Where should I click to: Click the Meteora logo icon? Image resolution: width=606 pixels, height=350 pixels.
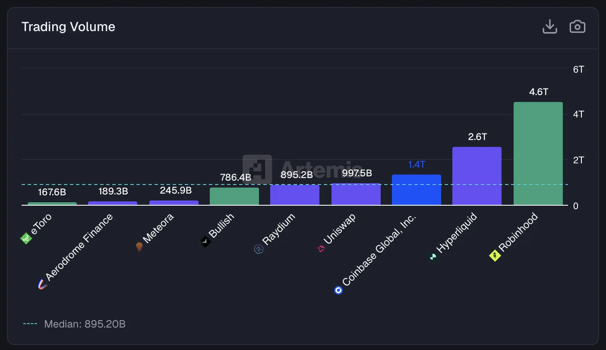pyautogui.click(x=139, y=247)
